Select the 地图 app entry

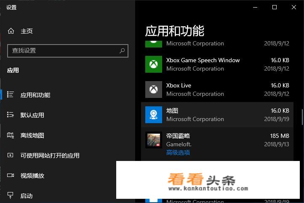(x=217, y=115)
